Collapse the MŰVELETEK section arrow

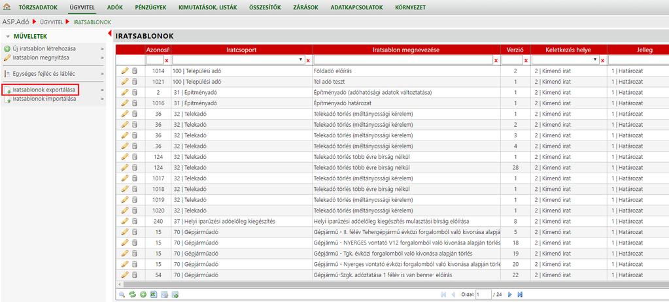(x=8, y=37)
